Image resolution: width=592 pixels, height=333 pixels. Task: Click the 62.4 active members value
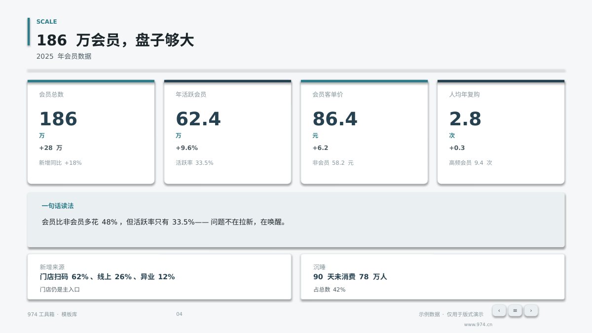click(198, 119)
